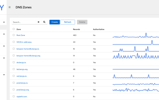Click the 463 records value
The height and width of the screenshot is (100, 159).
point(75,35)
